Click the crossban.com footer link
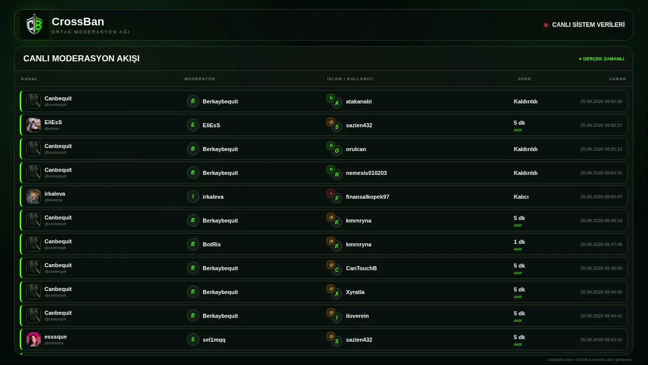 (560, 359)
